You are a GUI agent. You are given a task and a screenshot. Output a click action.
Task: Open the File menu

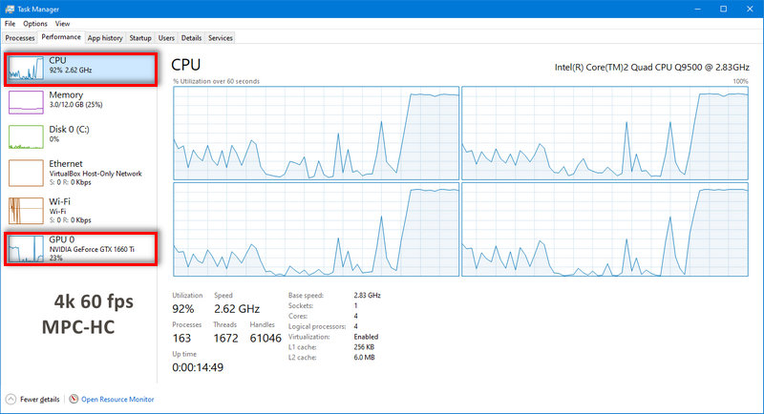click(10, 23)
